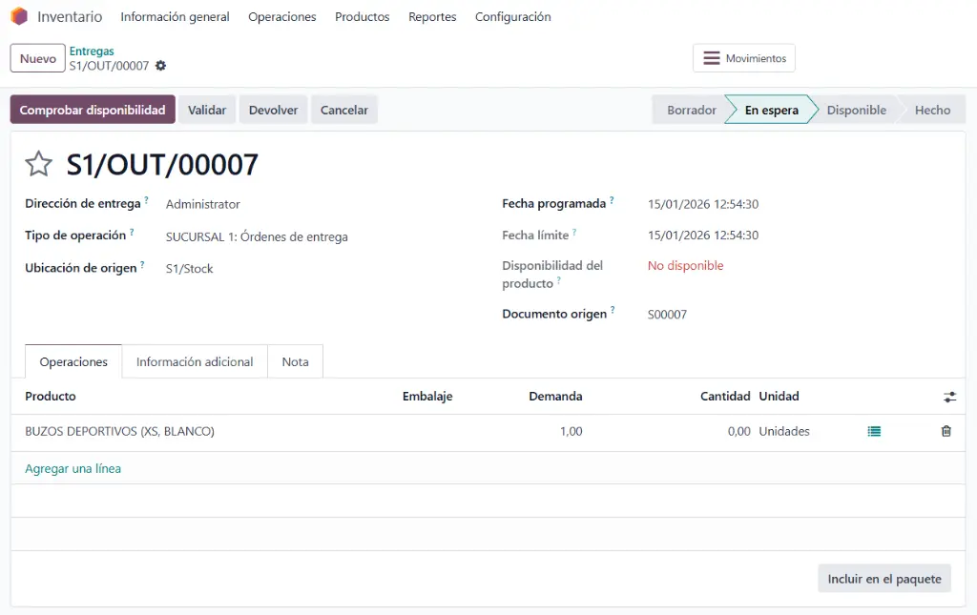This screenshot has height=615, width=977.
Task: Sort by Producto column header
Action: (51, 397)
